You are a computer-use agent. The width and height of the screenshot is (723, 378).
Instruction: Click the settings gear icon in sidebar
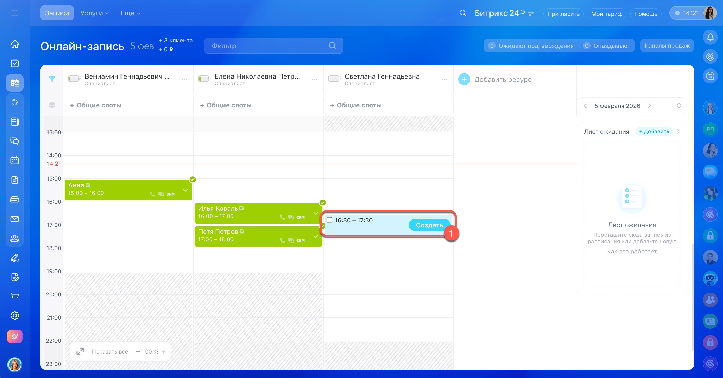coord(15,316)
